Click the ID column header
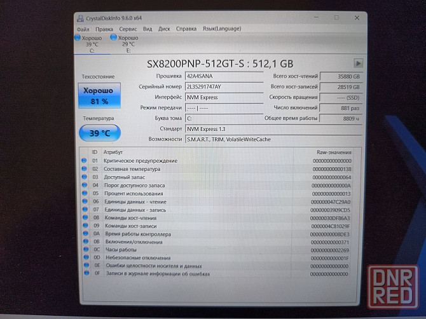The height and width of the screenshot is (319, 426). [x=95, y=153]
